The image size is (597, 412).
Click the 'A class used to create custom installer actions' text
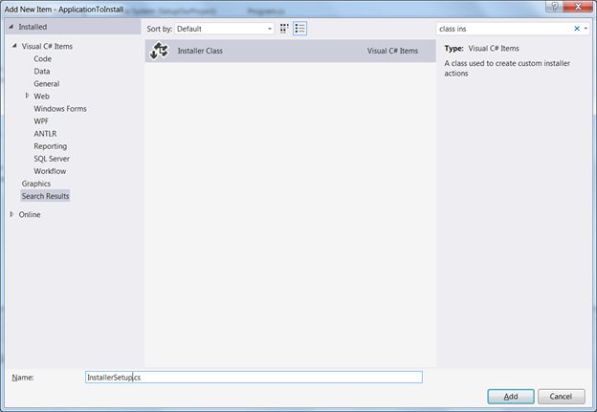[x=507, y=69]
